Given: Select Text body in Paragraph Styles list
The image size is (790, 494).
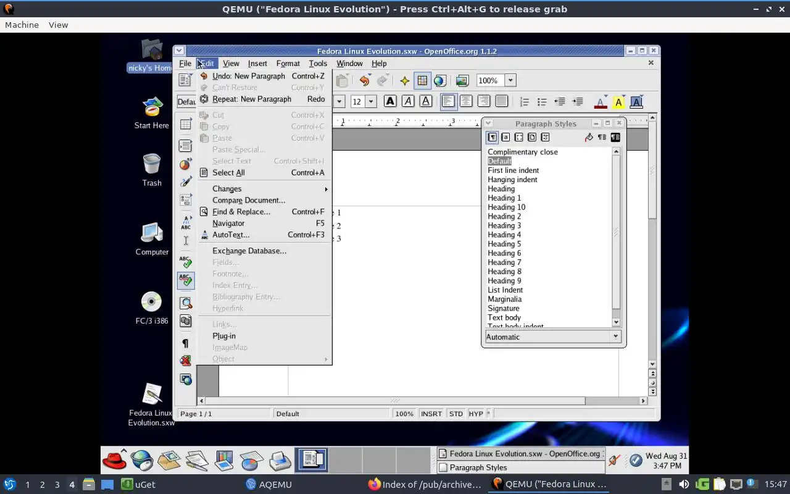Looking at the screenshot, I should click(x=504, y=317).
